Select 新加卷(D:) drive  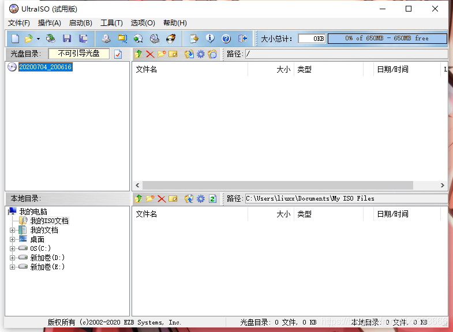point(47,258)
